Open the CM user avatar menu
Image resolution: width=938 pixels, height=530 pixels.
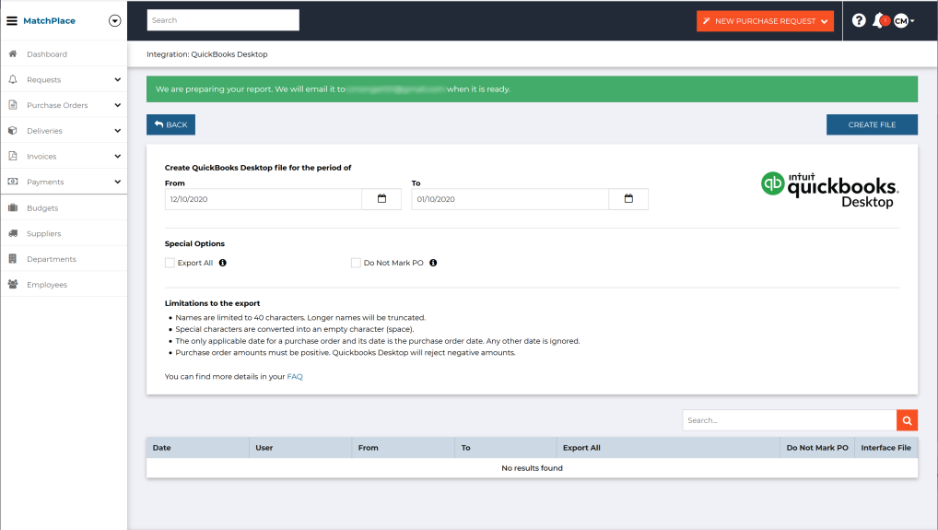pyautogui.click(x=903, y=21)
